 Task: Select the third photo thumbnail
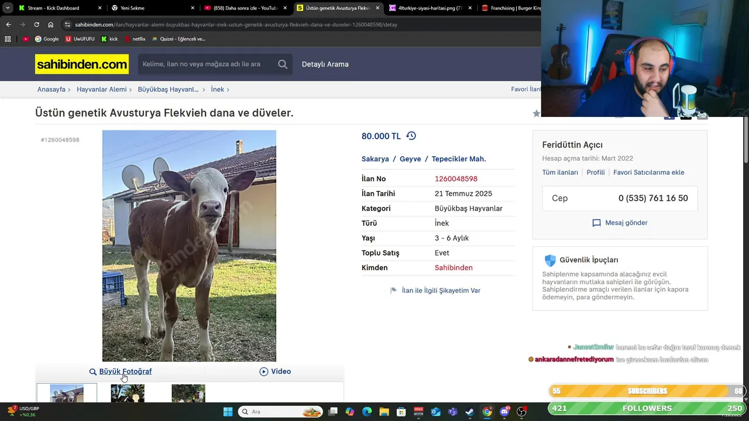[188, 394]
